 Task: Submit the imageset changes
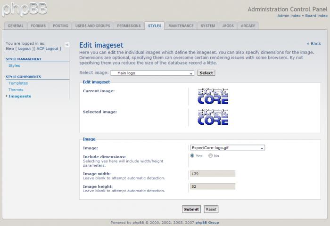click(191, 210)
